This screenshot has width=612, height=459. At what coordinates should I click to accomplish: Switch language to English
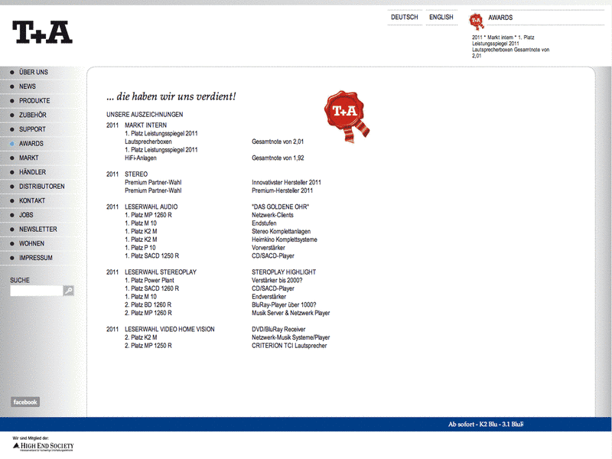click(x=441, y=18)
